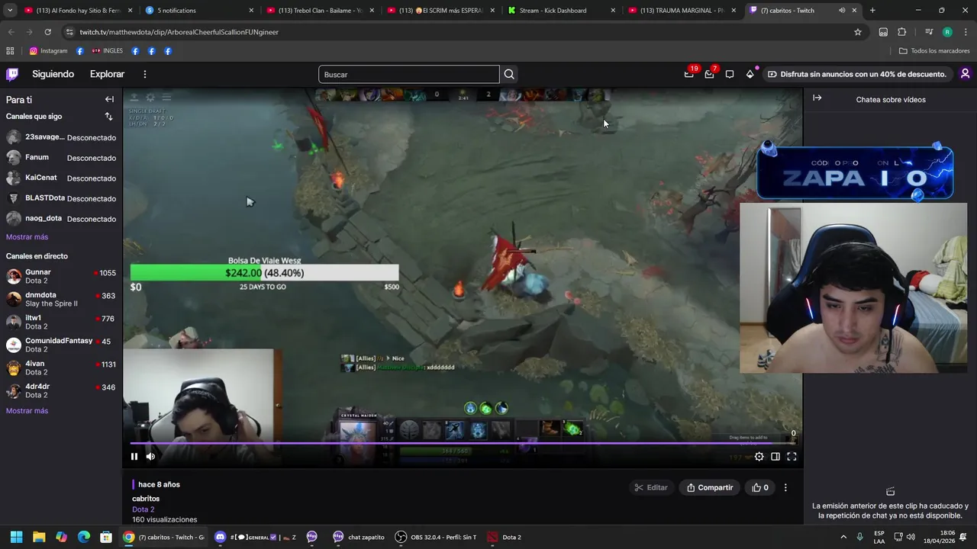Viewport: 977px width, 549px height.
Task: Switch to the Kick Dashboard tab
Action: 562,11
